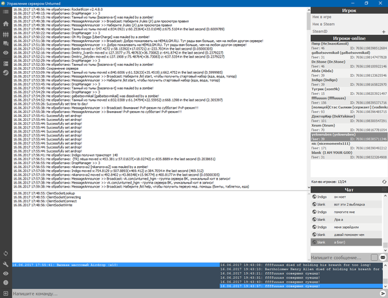The height and width of the screenshot is (298, 388).
Task: Toggle the eye icon in lower sidebar
Action: pyautogui.click(x=5, y=274)
